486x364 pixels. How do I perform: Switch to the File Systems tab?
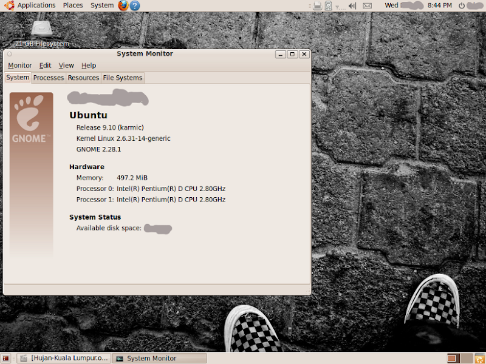point(123,78)
